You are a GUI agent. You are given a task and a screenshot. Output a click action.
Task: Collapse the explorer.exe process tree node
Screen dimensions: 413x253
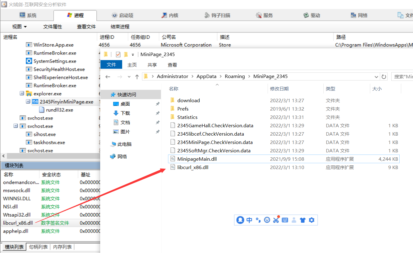pyautogui.click(x=22, y=94)
